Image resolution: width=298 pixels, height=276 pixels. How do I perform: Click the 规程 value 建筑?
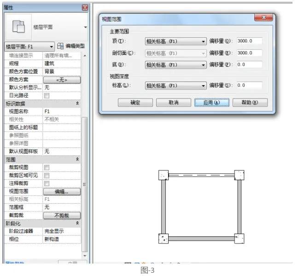(x=62, y=64)
